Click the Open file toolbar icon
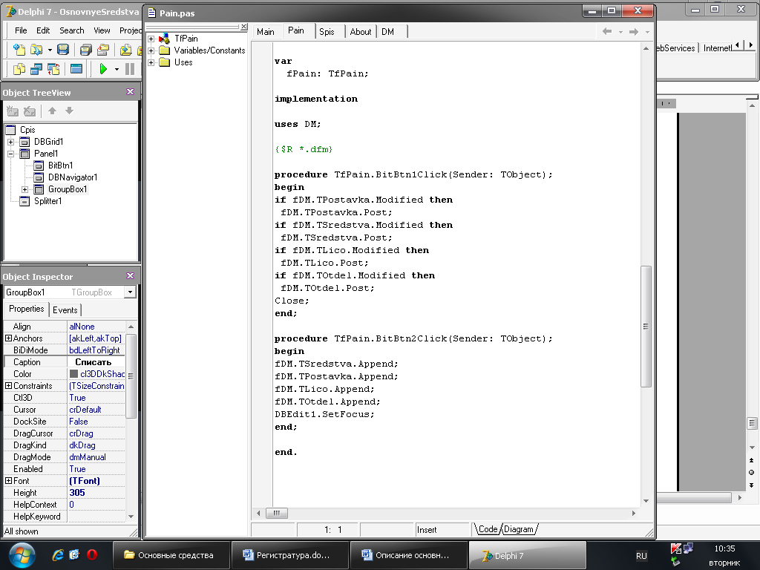 (36, 50)
